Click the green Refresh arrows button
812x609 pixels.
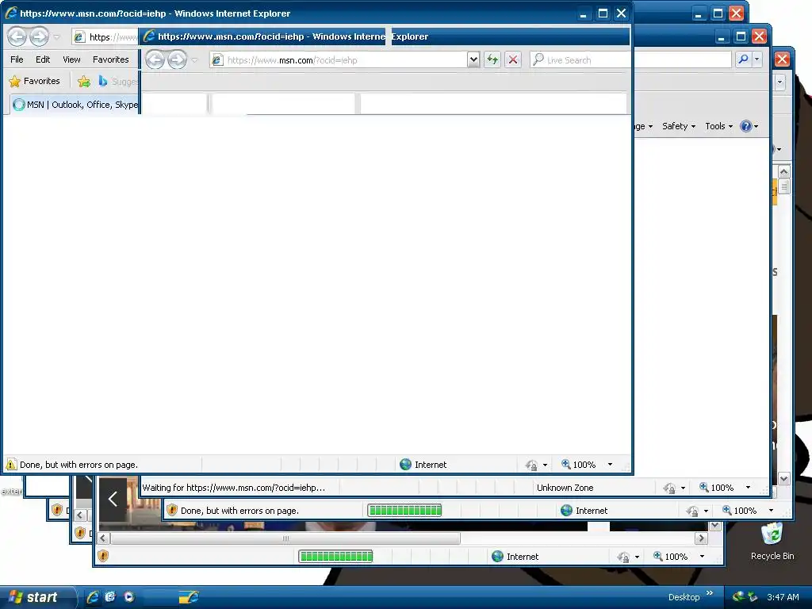pos(492,60)
